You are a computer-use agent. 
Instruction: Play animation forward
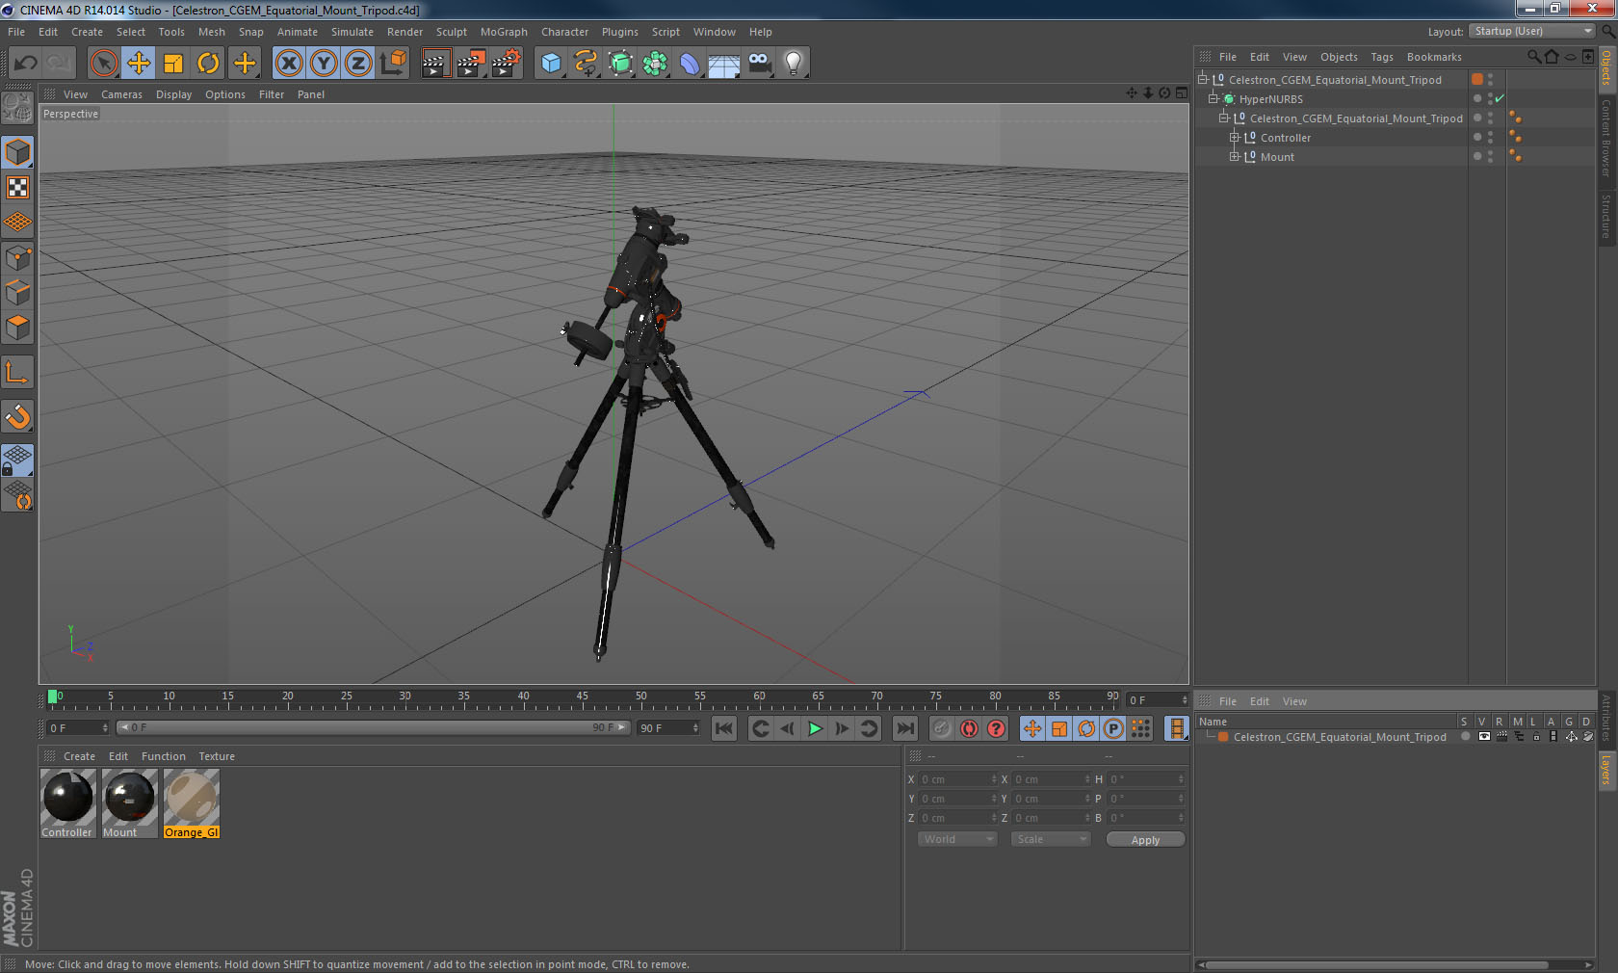pos(815,728)
